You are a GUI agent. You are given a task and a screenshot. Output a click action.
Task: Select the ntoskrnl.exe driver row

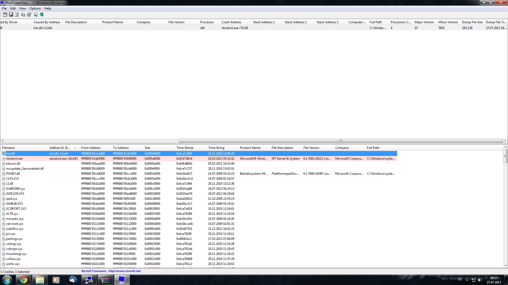tap(15, 159)
